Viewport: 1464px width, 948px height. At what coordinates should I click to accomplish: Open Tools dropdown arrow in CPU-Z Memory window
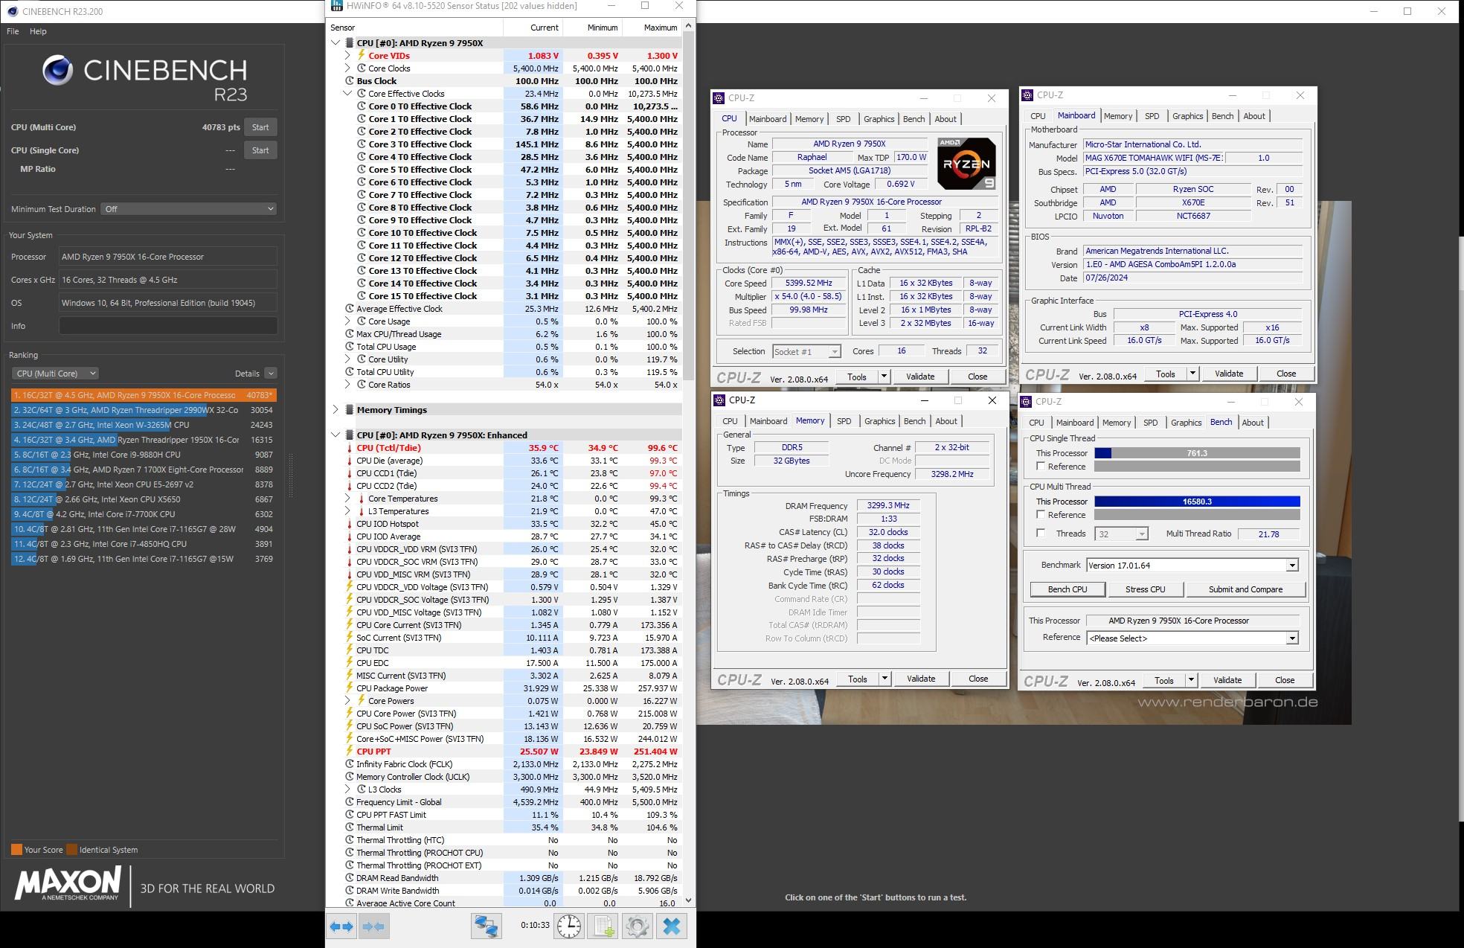884,679
